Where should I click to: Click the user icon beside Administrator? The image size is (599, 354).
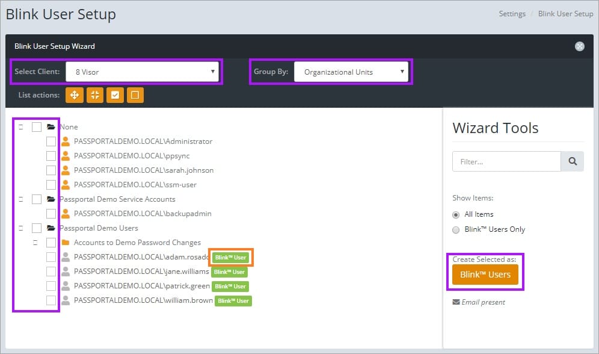tap(66, 141)
